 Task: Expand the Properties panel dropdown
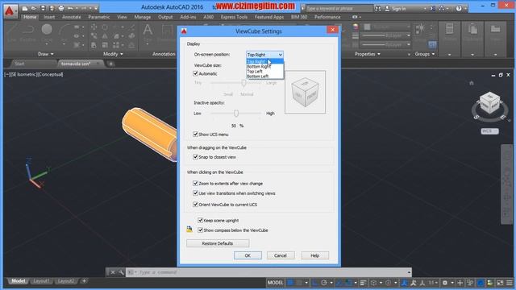[x=368, y=54]
